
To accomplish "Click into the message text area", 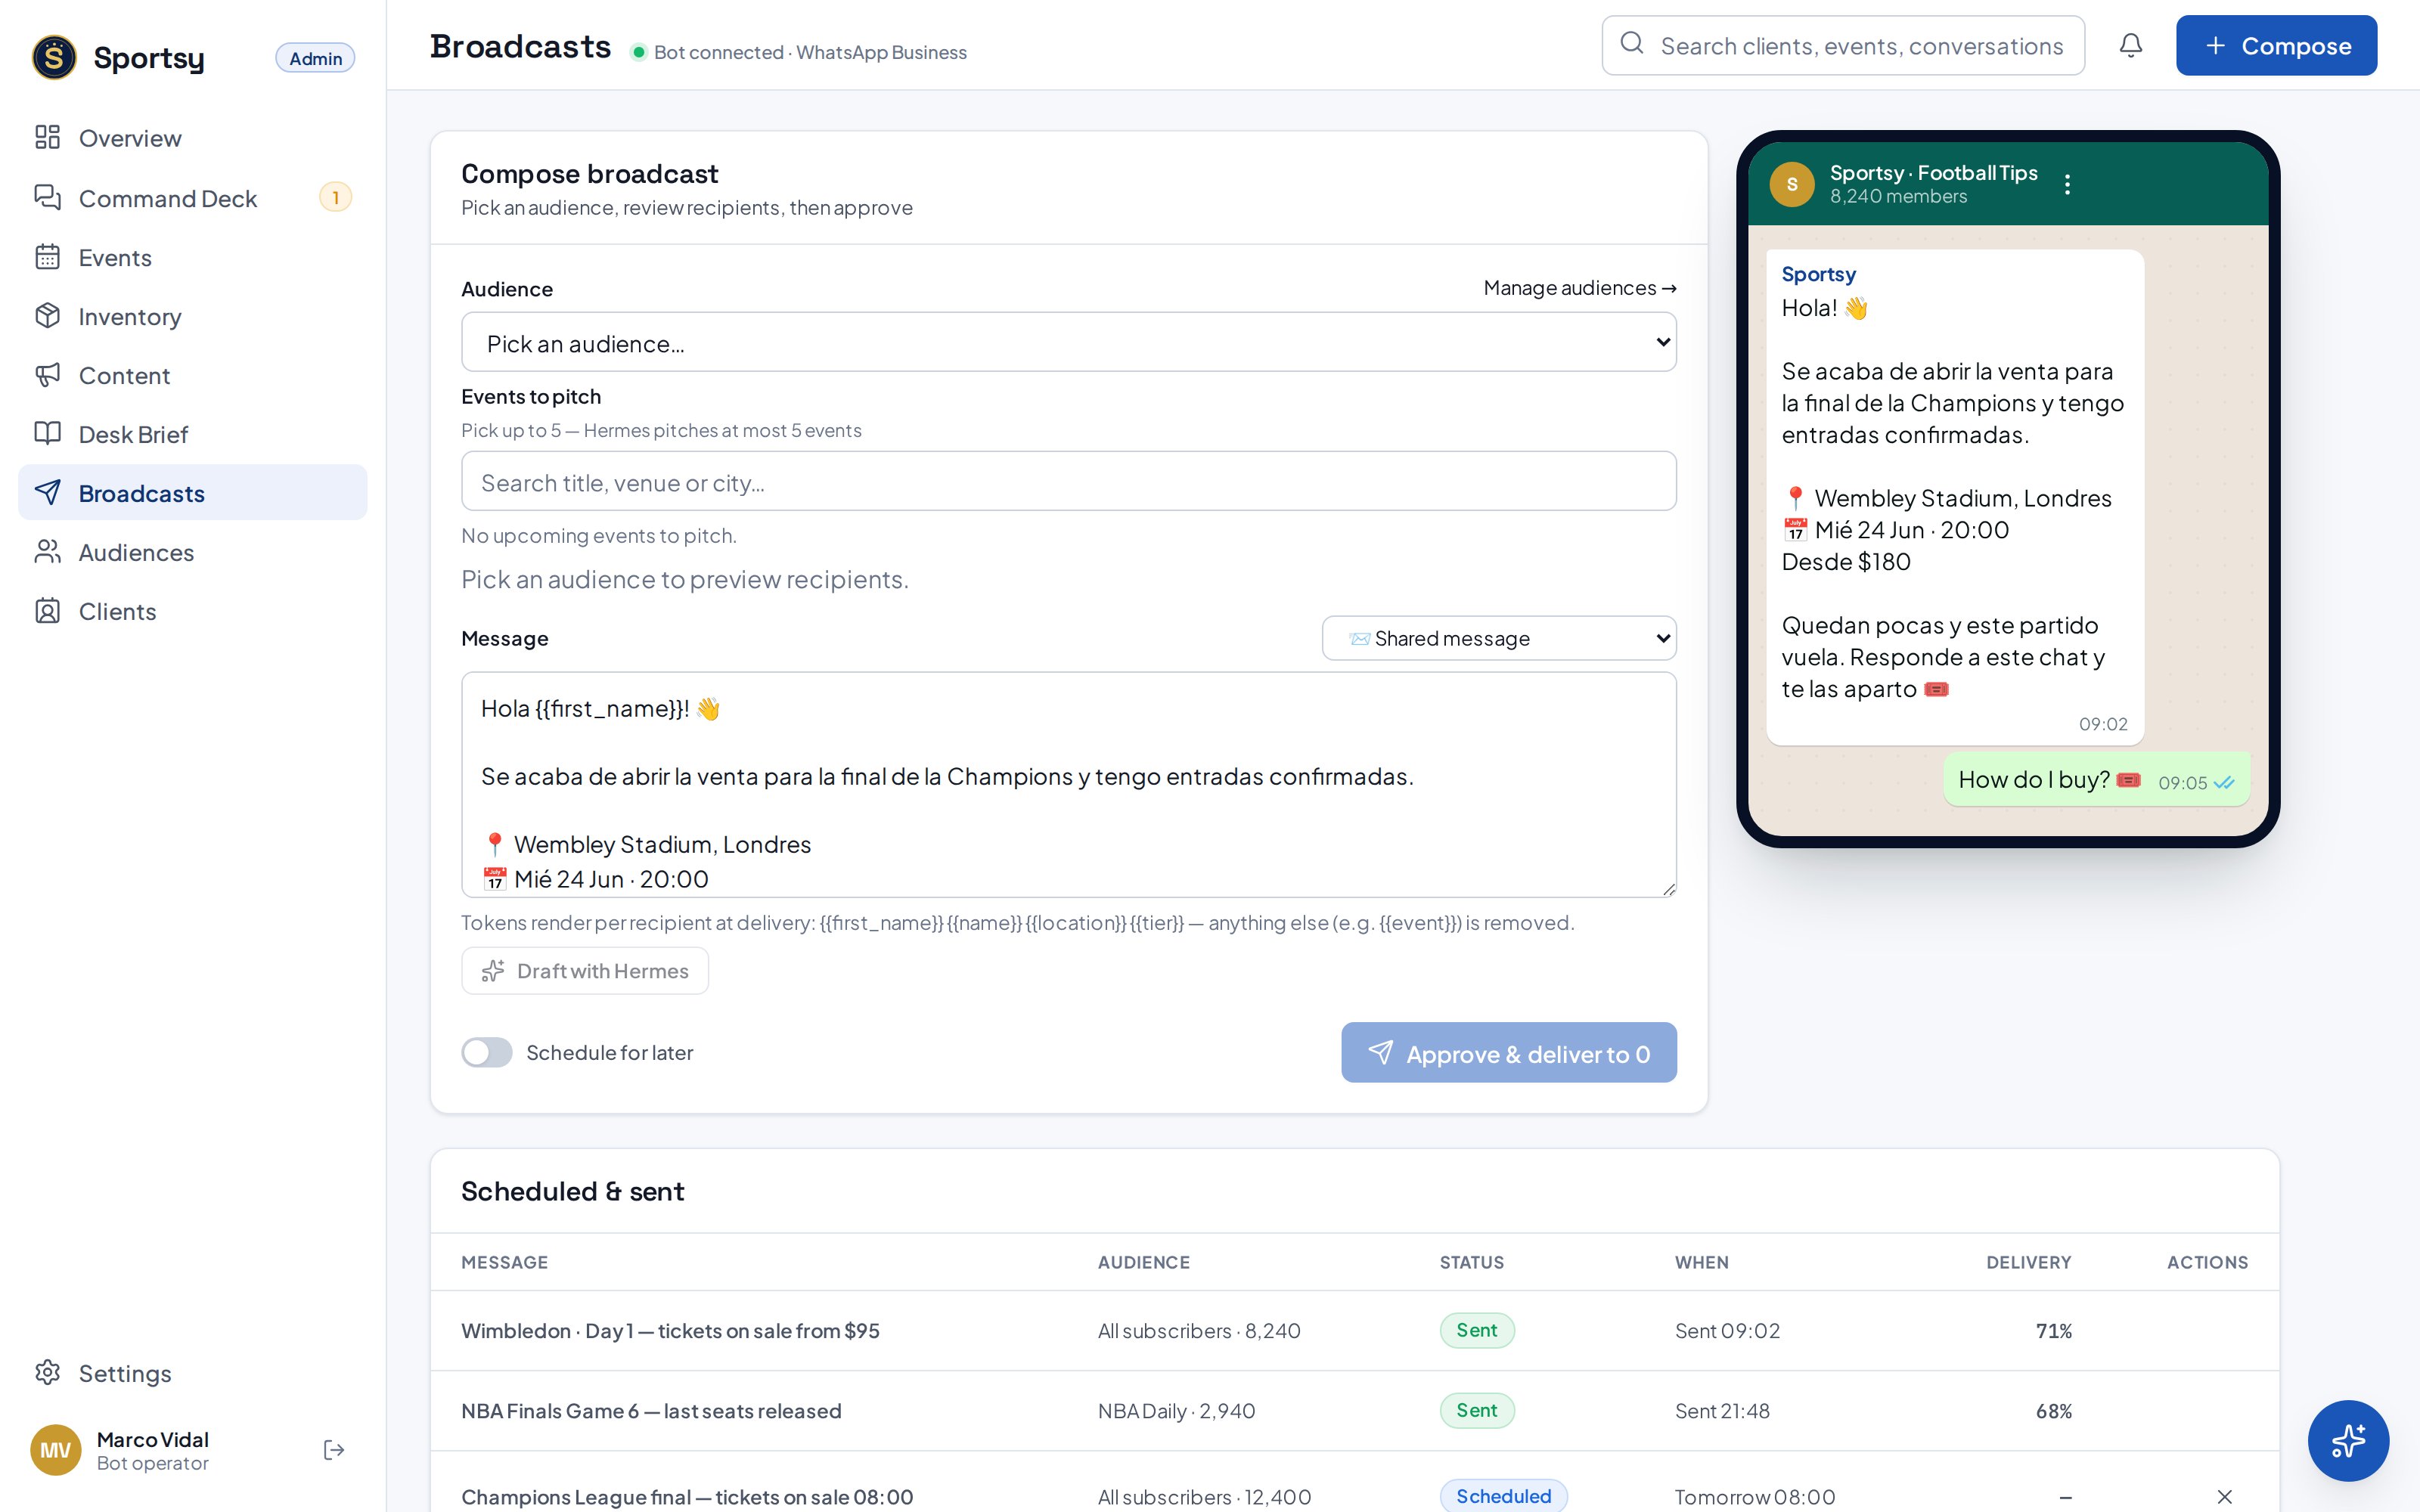I will 1068,784.
